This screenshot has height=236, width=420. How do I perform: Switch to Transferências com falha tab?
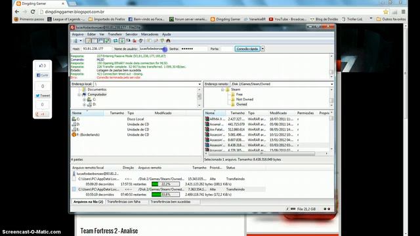(x=124, y=202)
